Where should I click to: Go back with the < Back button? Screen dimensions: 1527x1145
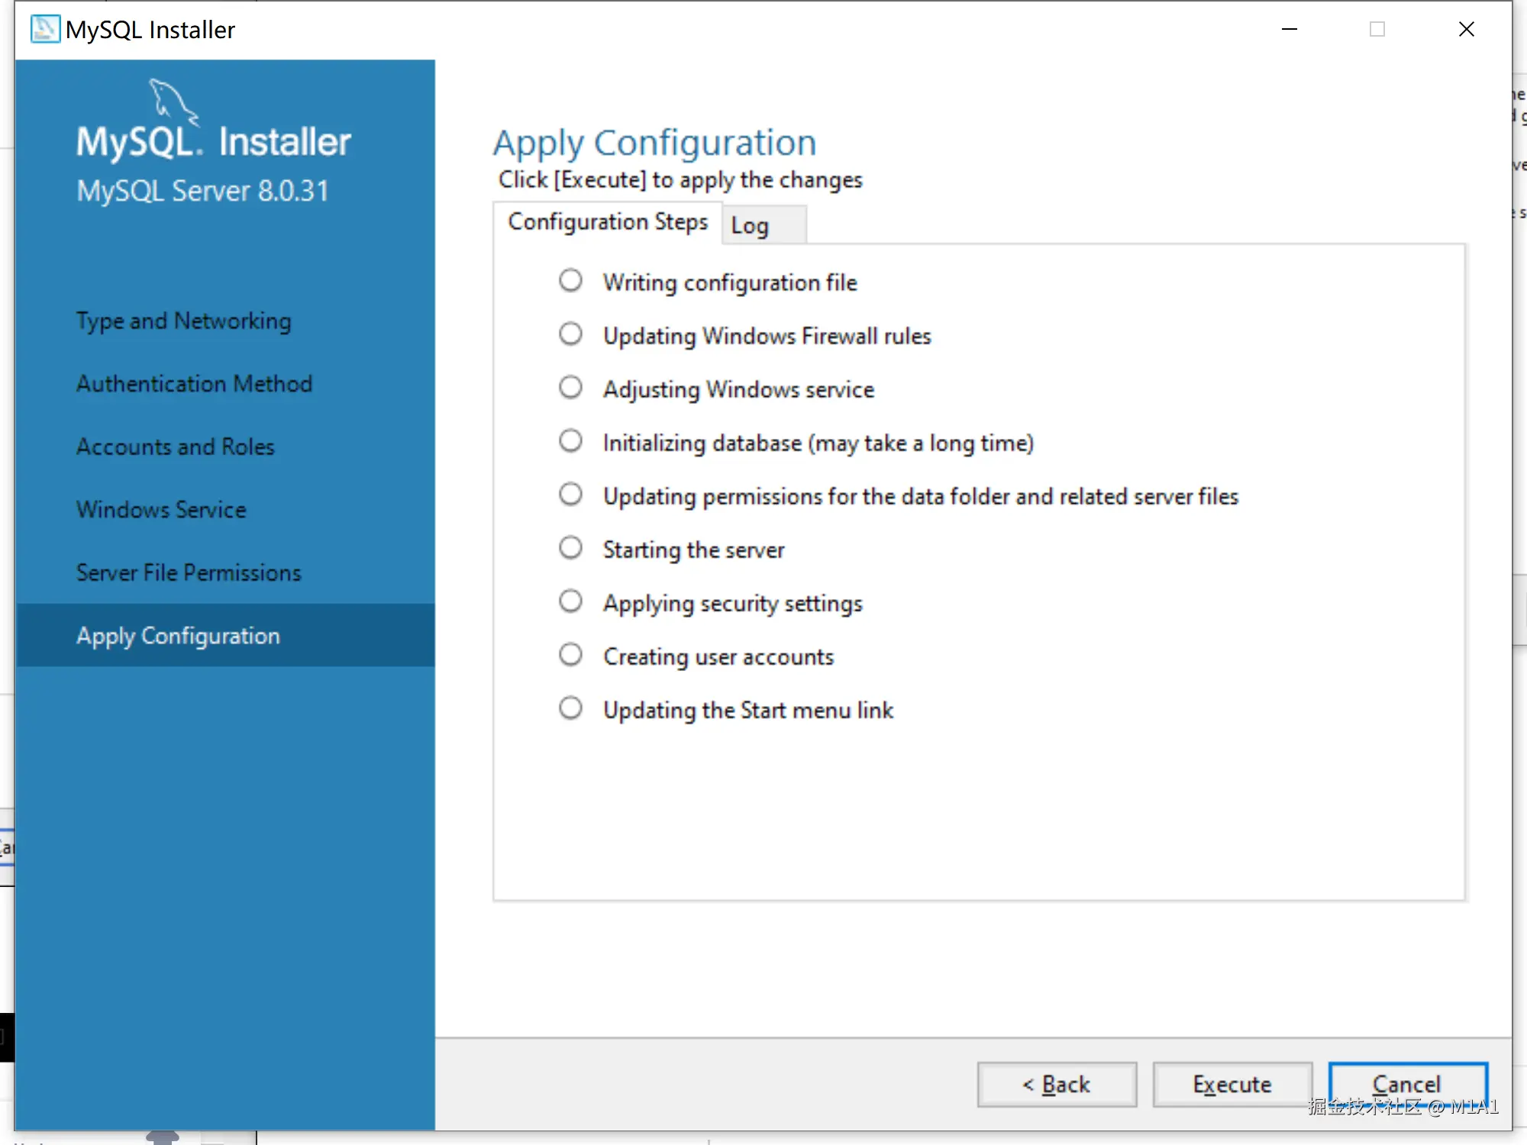1057,1084
